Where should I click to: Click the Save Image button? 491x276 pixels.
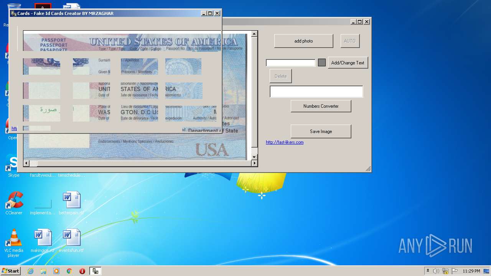pyautogui.click(x=321, y=131)
